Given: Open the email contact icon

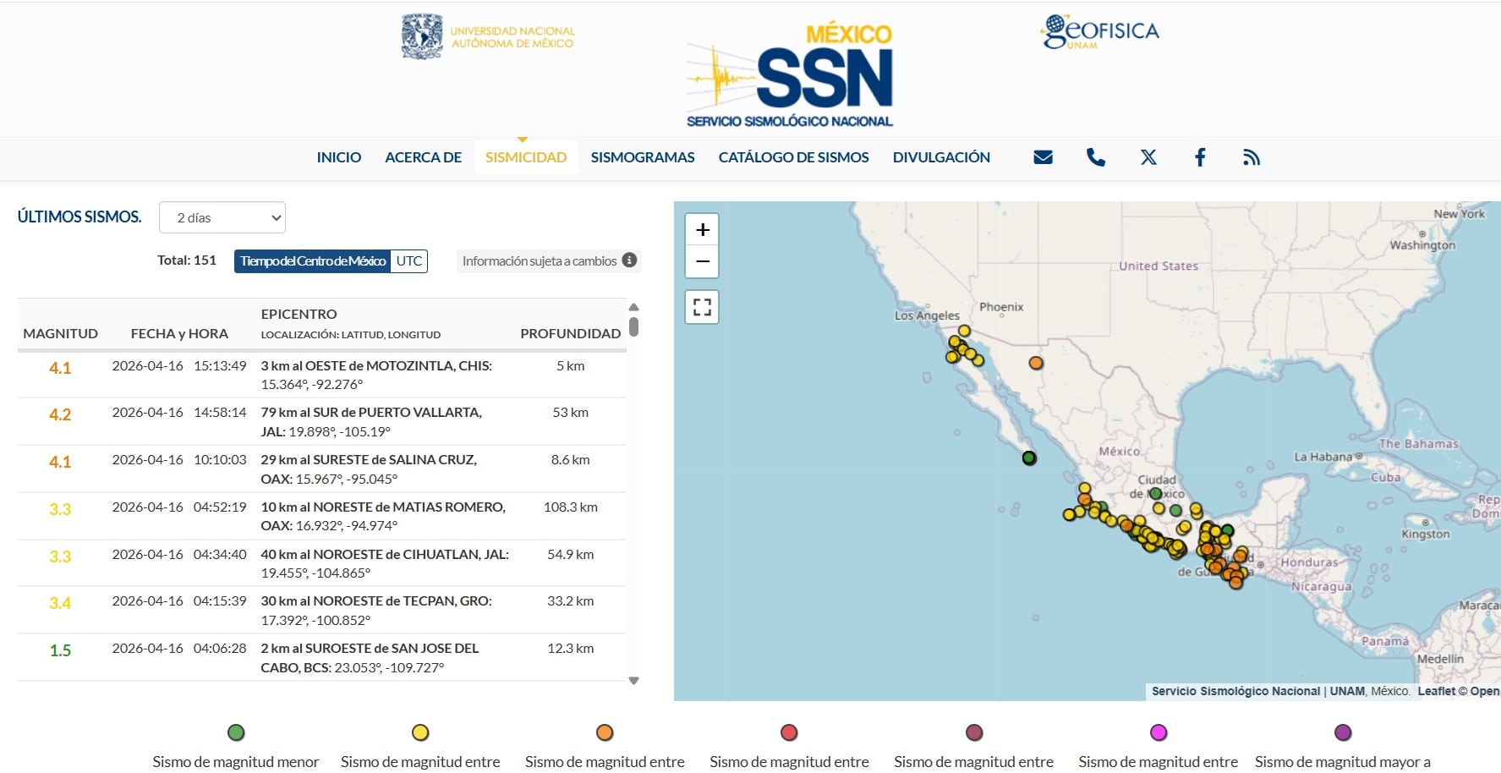Looking at the screenshot, I should [1043, 156].
